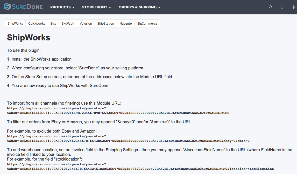This screenshot has width=297, height=174.
Task: Switch to the Etsy tab
Action: pos(53,24)
